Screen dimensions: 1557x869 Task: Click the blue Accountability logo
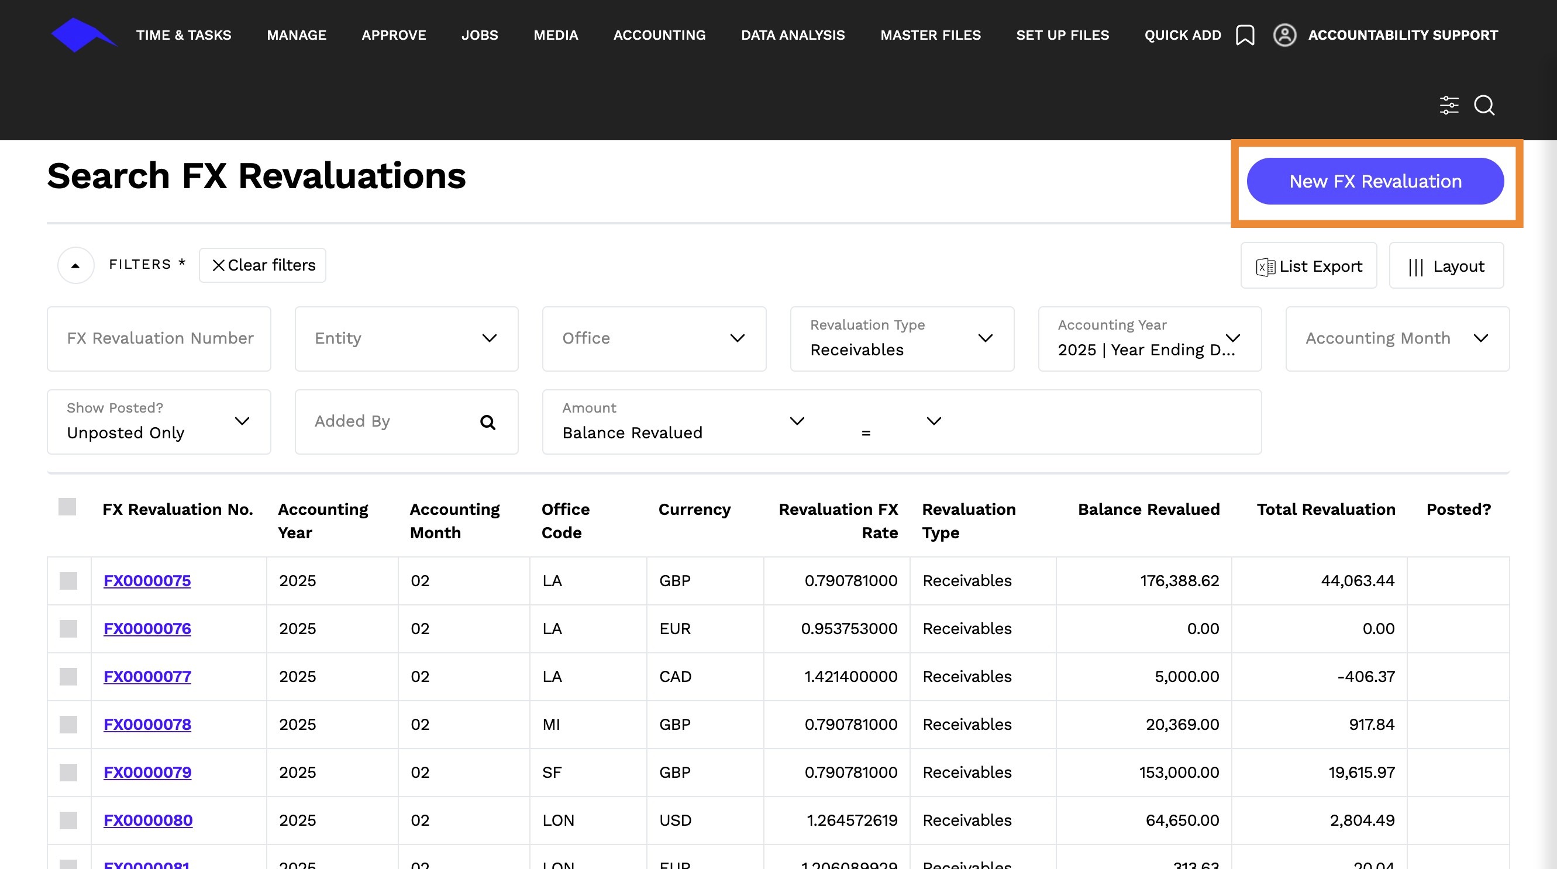(x=84, y=35)
